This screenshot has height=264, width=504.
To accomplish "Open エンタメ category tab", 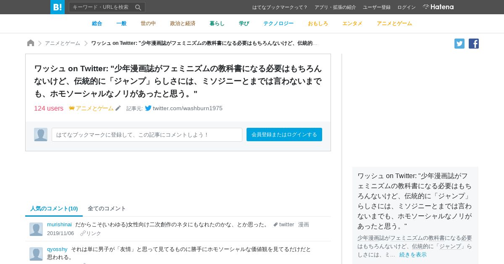I will 352,23.
